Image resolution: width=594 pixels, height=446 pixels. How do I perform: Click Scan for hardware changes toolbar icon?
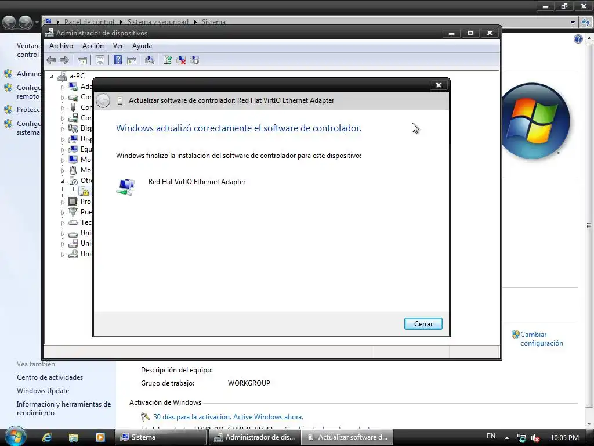click(x=149, y=60)
